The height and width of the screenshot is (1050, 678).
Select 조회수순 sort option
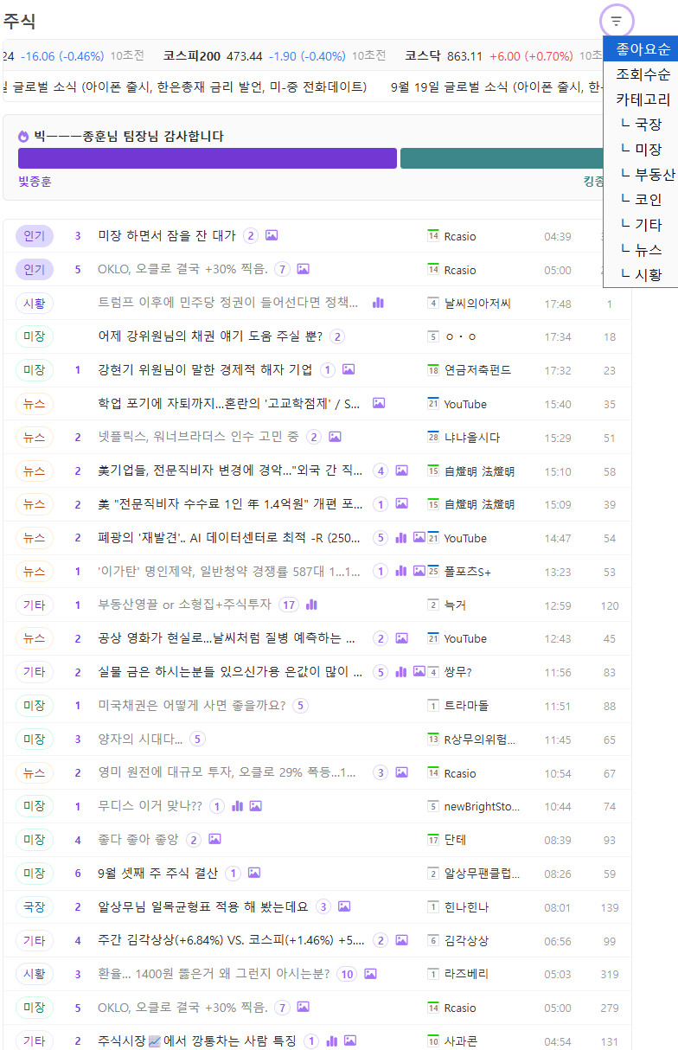pyautogui.click(x=641, y=74)
